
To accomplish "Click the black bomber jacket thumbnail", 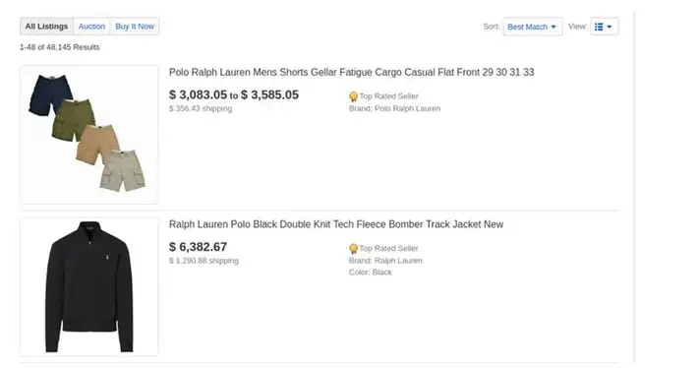I will tap(89, 286).
